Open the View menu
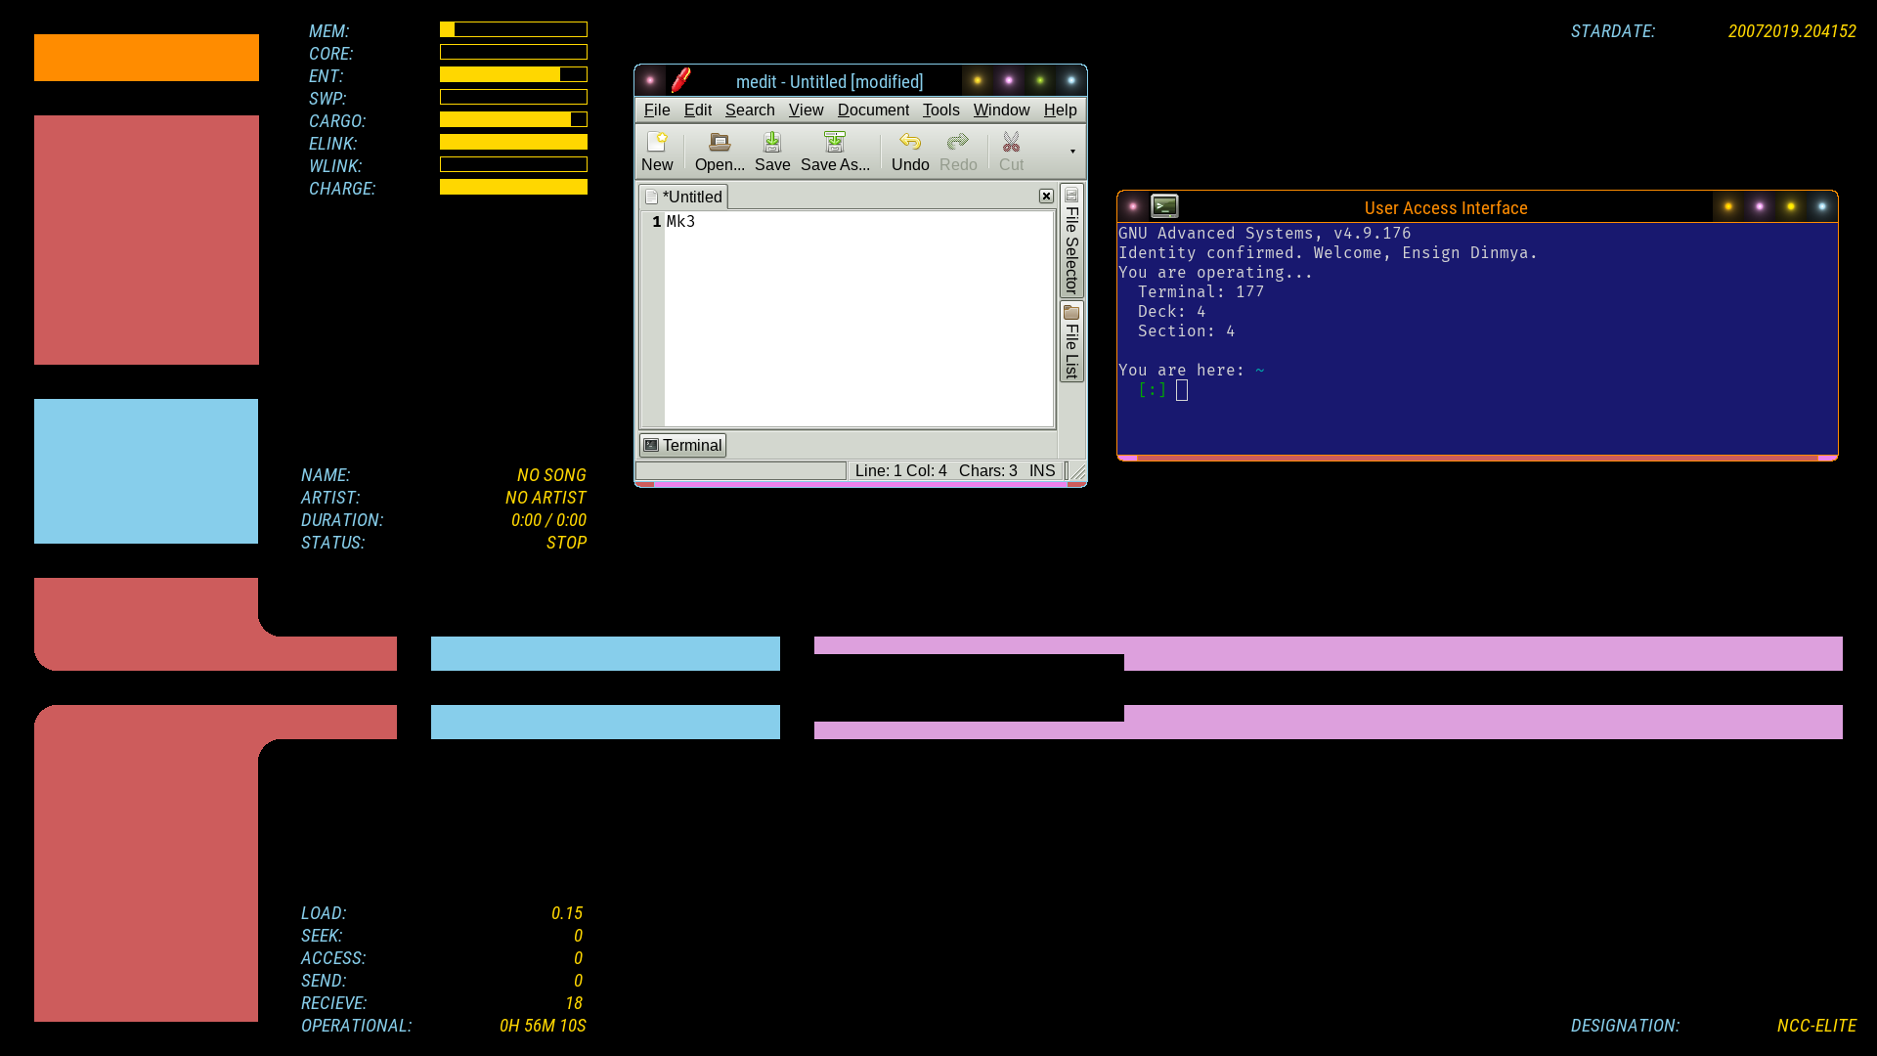 (x=806, y=110)
